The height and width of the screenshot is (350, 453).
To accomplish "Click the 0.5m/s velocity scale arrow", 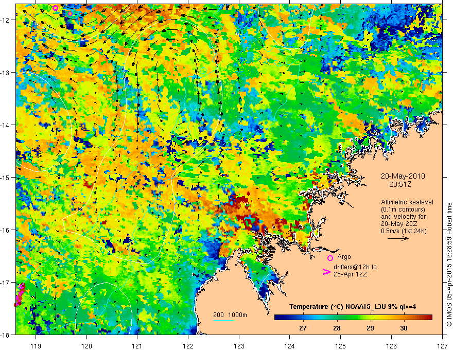I will [398, 238].
